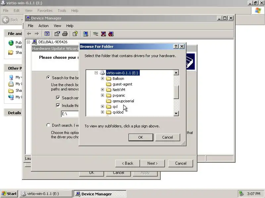The image size is (265, 198).
Task: Click the Forward arrow in Device Manager toolbar
Action: [37, 34]
